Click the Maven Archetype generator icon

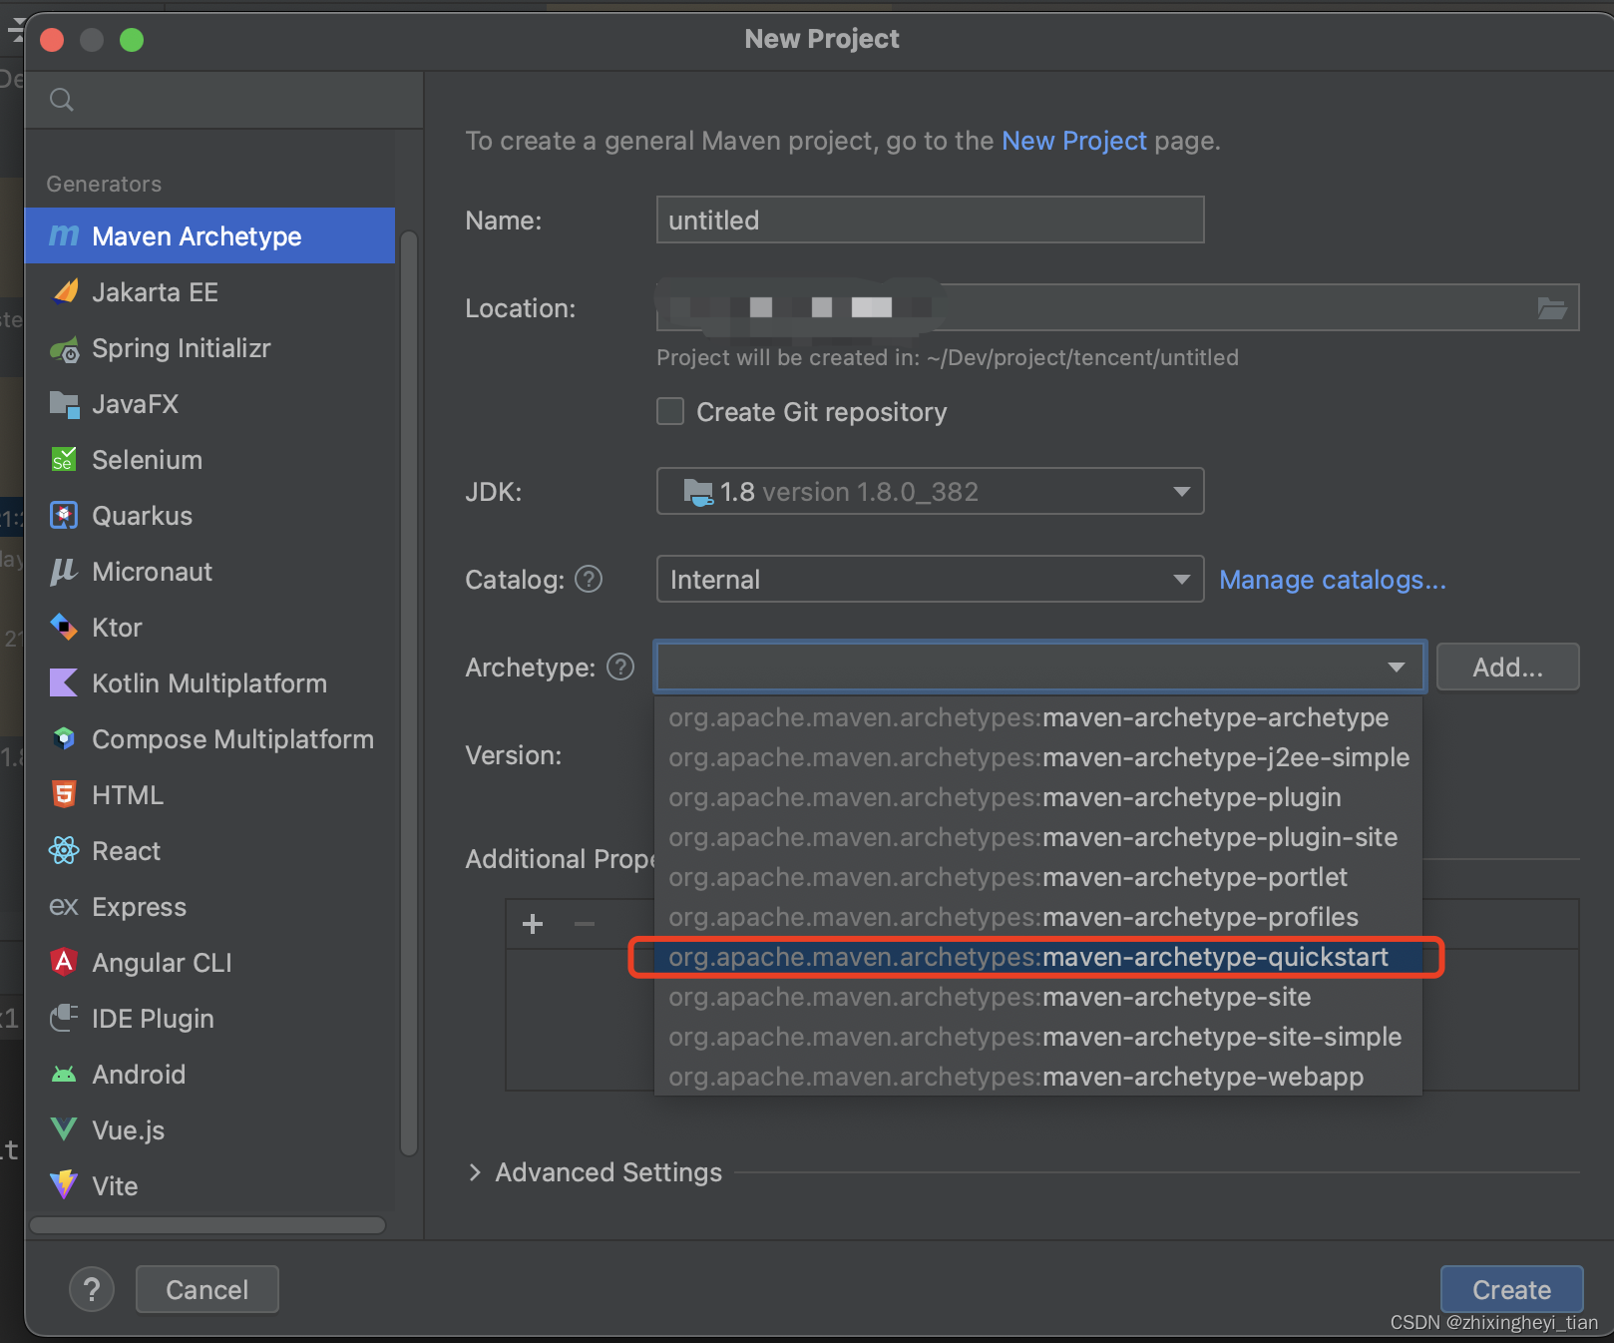(64, 236)
